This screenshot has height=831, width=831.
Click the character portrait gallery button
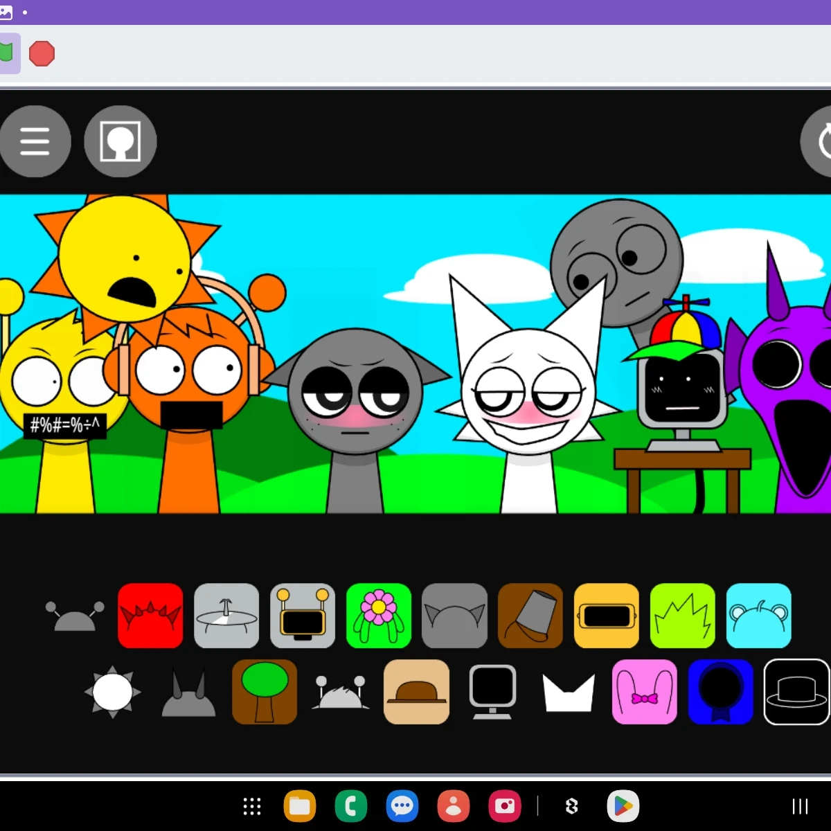tap(120, 141)
